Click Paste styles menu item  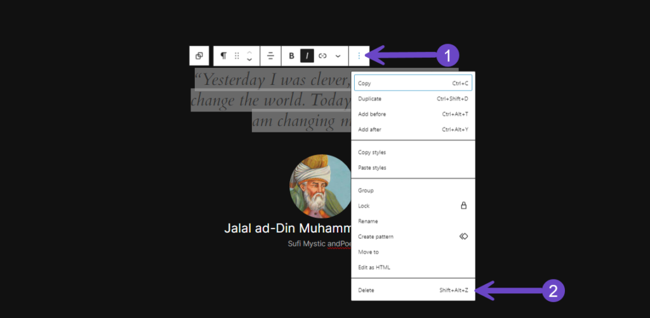point(413,167)
